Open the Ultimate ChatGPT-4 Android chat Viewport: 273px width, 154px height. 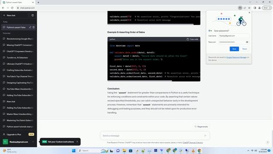pos(18,64)
